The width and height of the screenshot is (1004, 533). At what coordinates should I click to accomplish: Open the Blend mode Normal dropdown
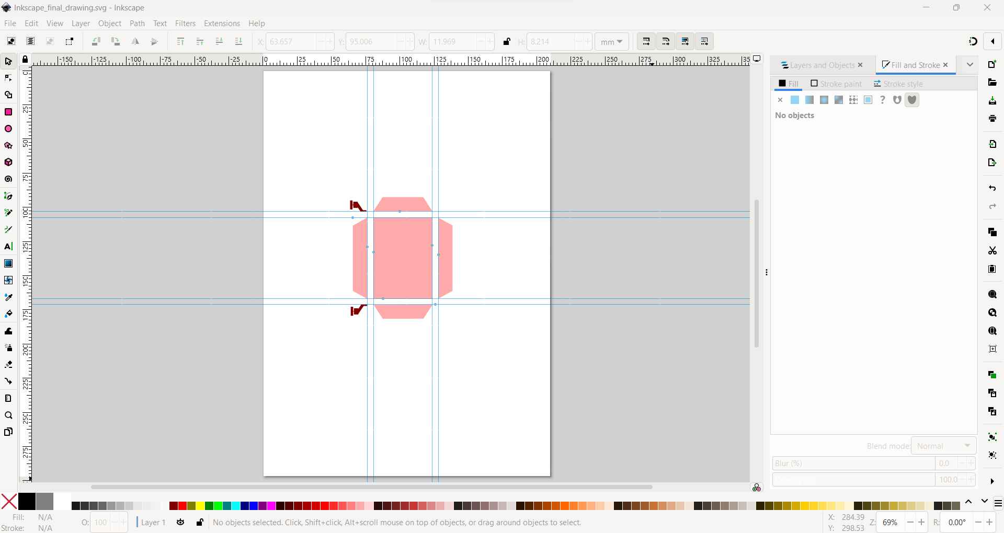[944, 446]
